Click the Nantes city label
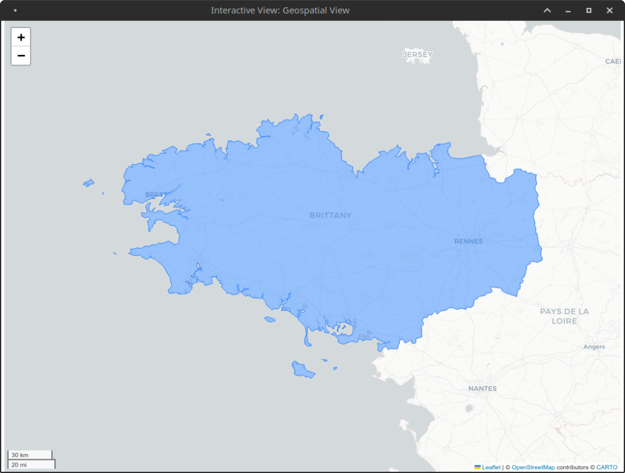 482,388
